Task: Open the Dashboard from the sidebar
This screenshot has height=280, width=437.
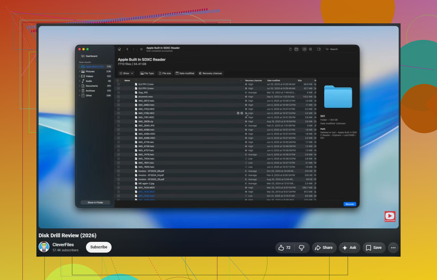Action: tap(89, 56)
